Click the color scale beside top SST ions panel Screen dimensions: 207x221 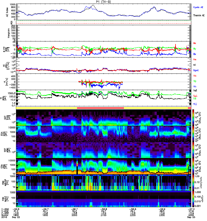coord(193,118)
